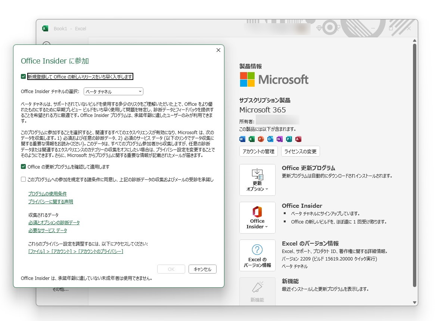Open the Office Insider dropdown
This screenshot has height=321, width=435.
pos(257,217)
